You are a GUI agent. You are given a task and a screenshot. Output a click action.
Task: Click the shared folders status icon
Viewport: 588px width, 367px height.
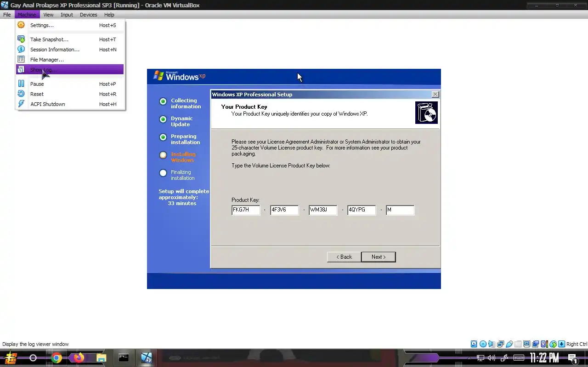coord(518,344)
